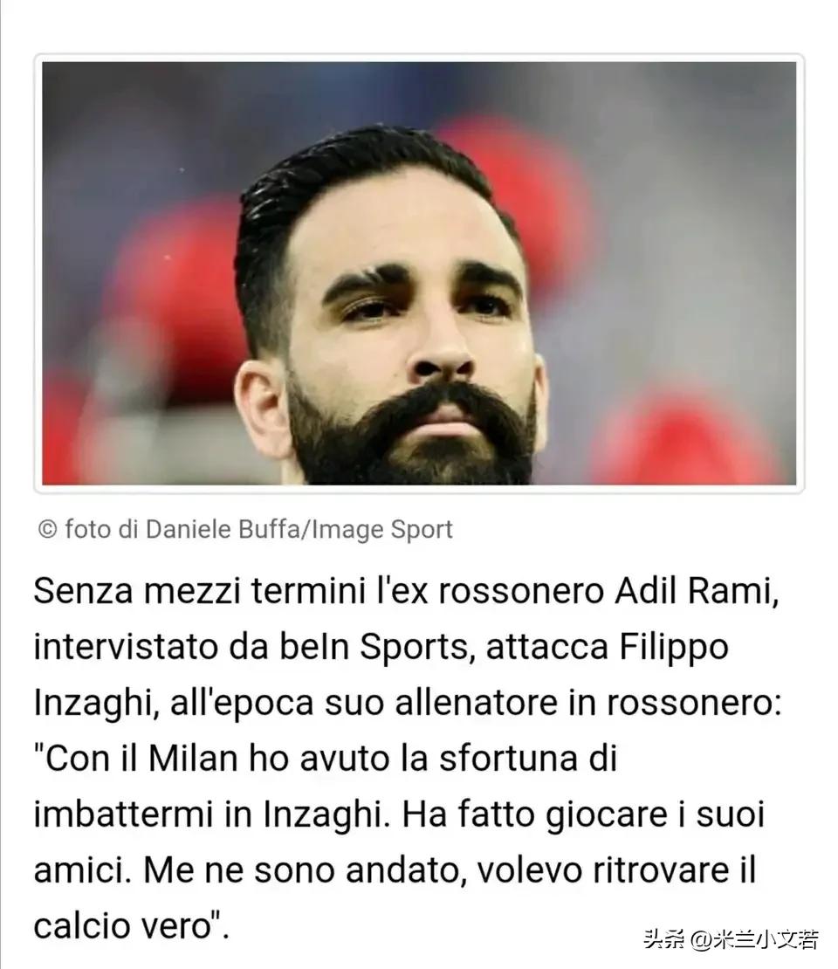The width and height of the screenshot is (838, 969).
Task: Click the Daniele Buffa photo credit
Action: point(223,530)
